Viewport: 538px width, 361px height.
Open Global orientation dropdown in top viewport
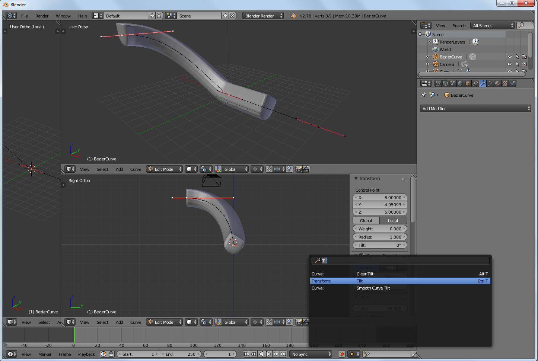tap(235, 169)
